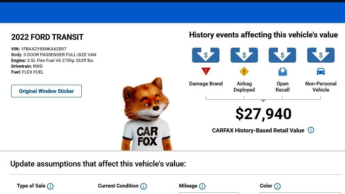Click the Open Recall envelope icon

282,71
